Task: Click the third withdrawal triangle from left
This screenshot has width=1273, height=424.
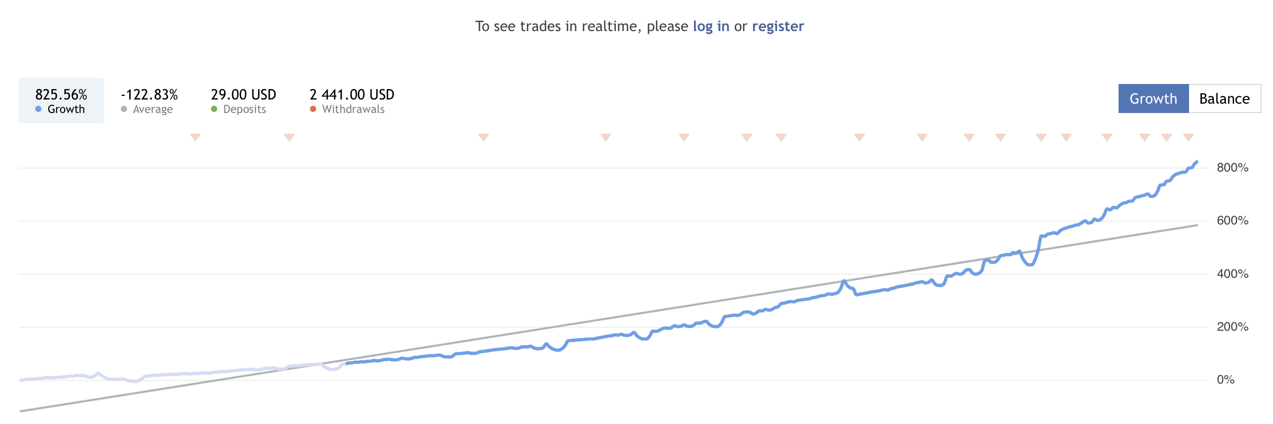Action: [483, 137]
